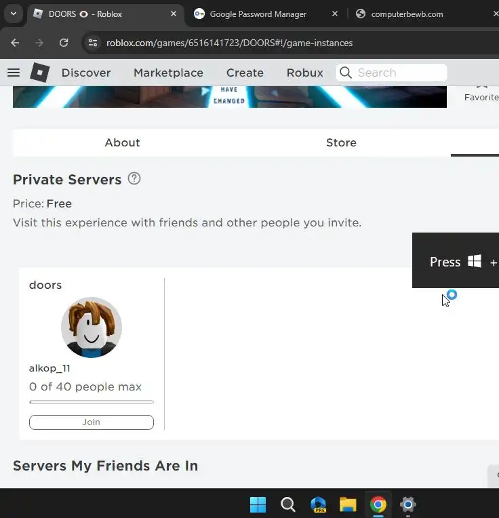Click the browser forward arrow
Image resolution: width=499 pixels, height=518 pixels.
tap(39, 43)
